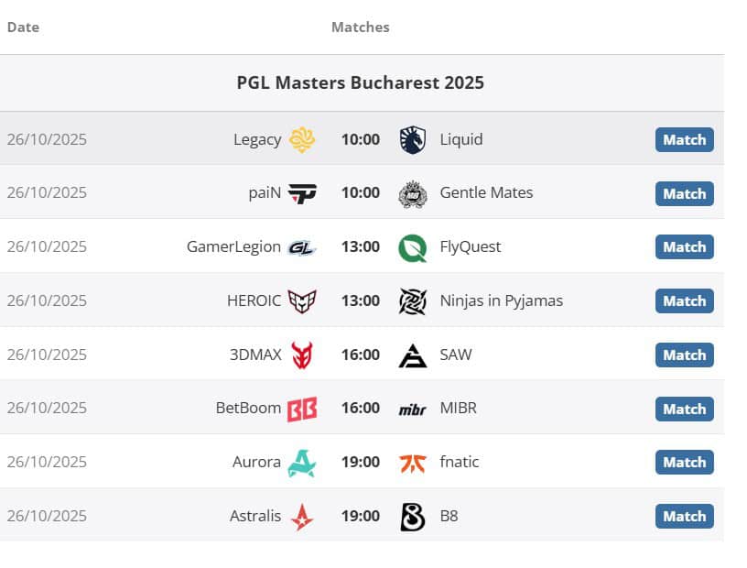
Task: Click the paiN Gaming logo
Action: coord(302,193)
